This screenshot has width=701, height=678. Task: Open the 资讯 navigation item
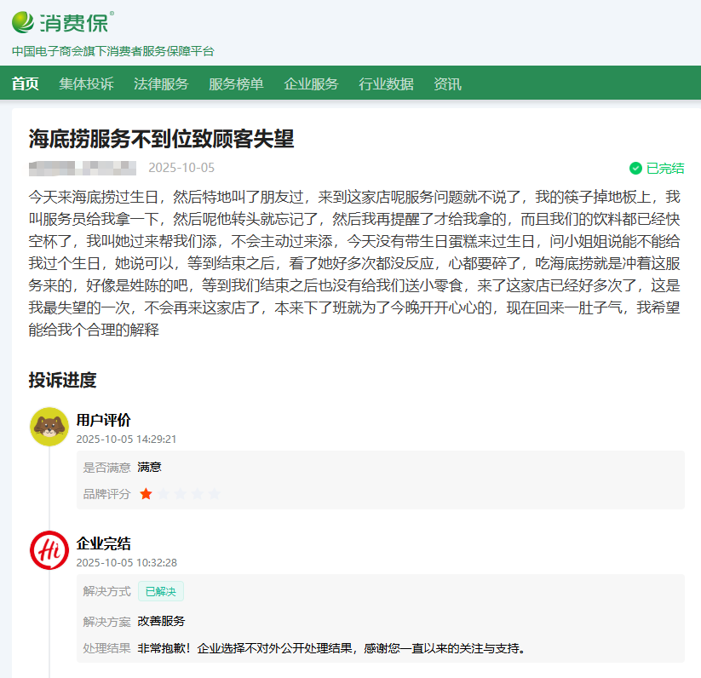(x=448, y=83)
